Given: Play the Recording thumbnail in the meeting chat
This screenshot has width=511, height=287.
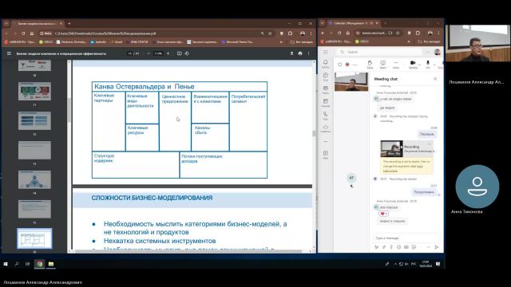Looking at the screenshot, I should pos(391,149).
